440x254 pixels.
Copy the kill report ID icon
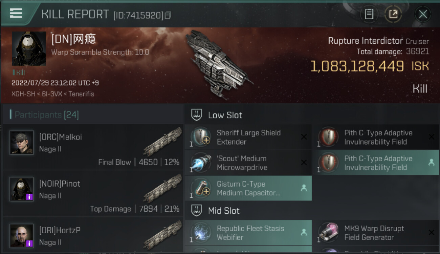pos(168,15)
